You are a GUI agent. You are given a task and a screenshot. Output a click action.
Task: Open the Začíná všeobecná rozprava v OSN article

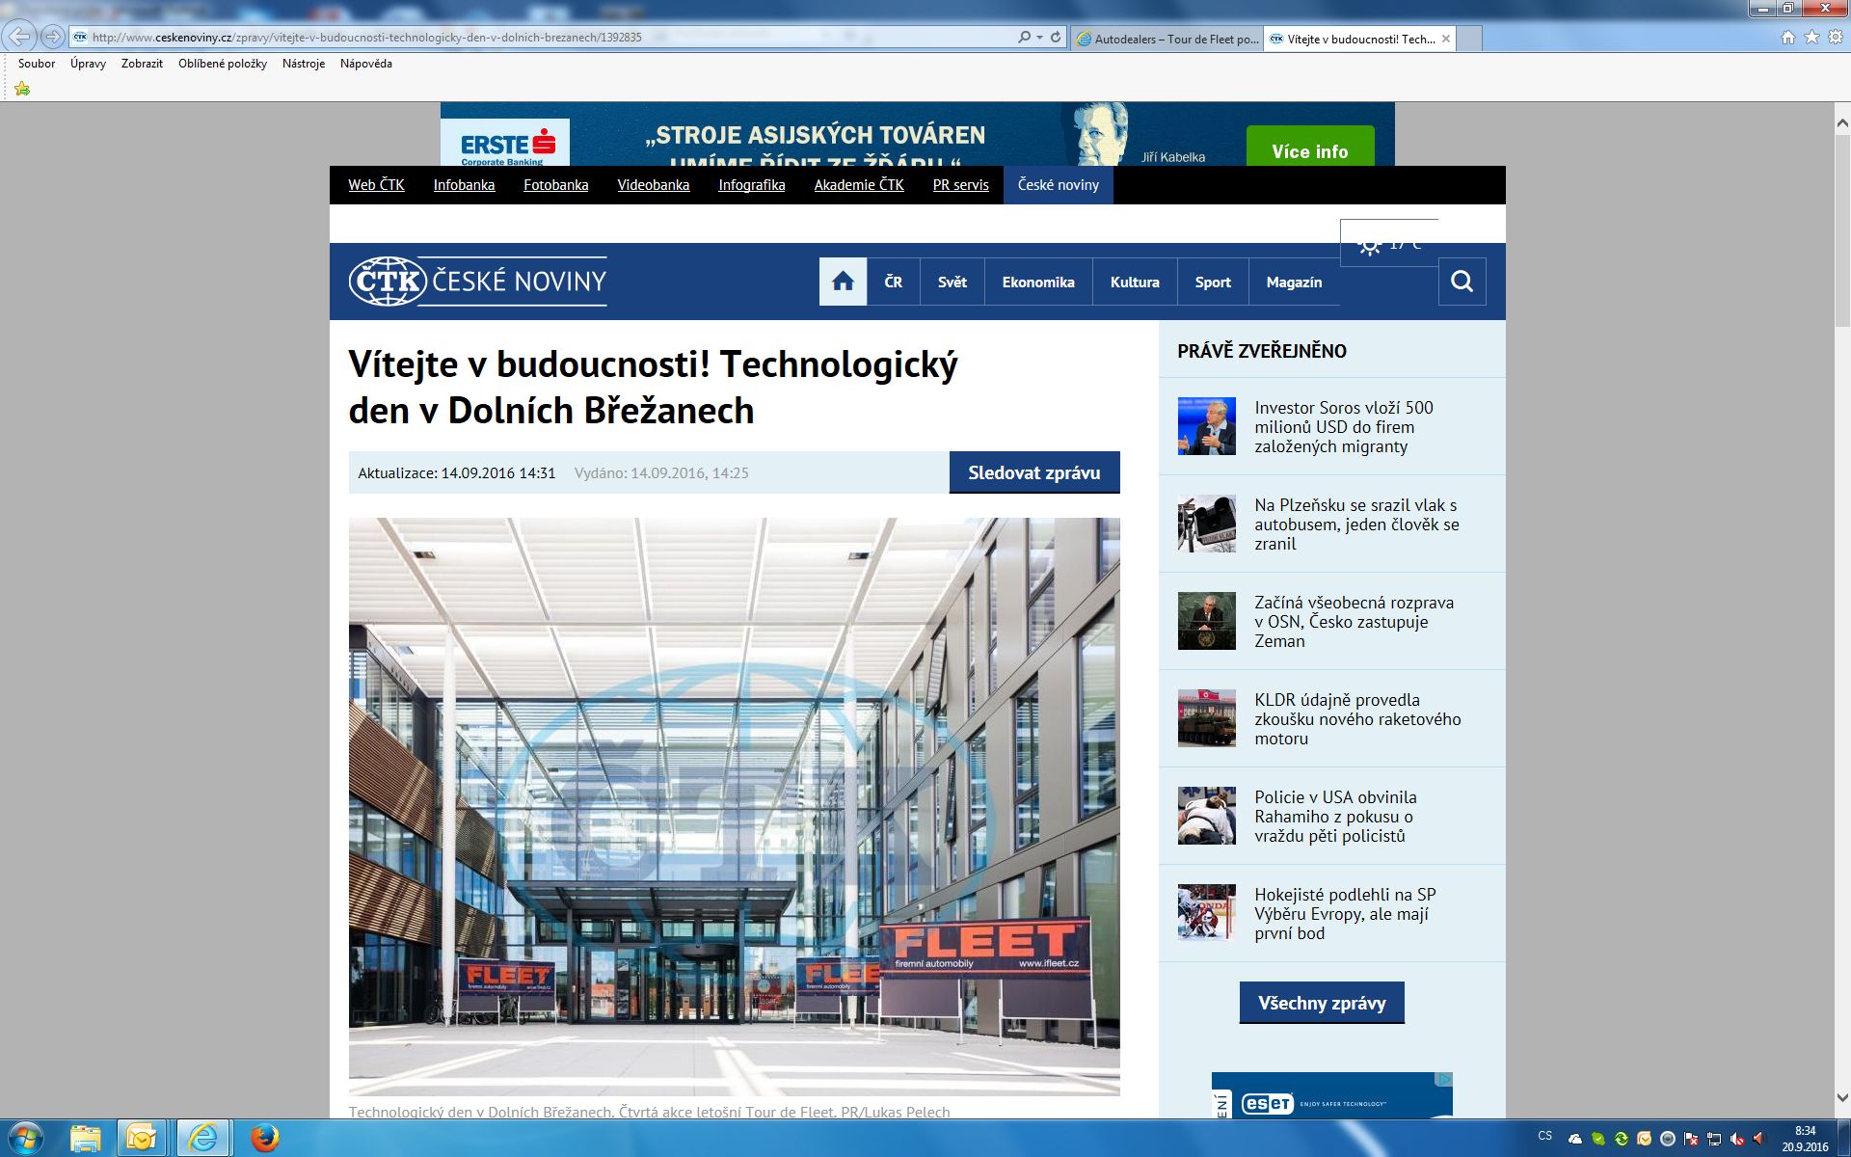[x=1354, y=622]
